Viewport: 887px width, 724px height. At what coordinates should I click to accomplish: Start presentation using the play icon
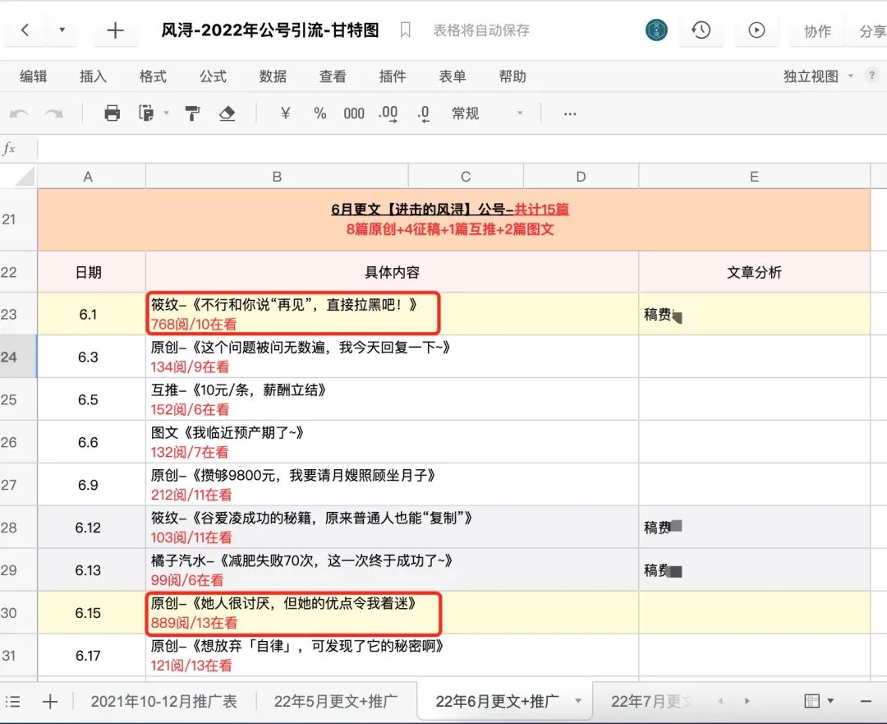(755, 30)
